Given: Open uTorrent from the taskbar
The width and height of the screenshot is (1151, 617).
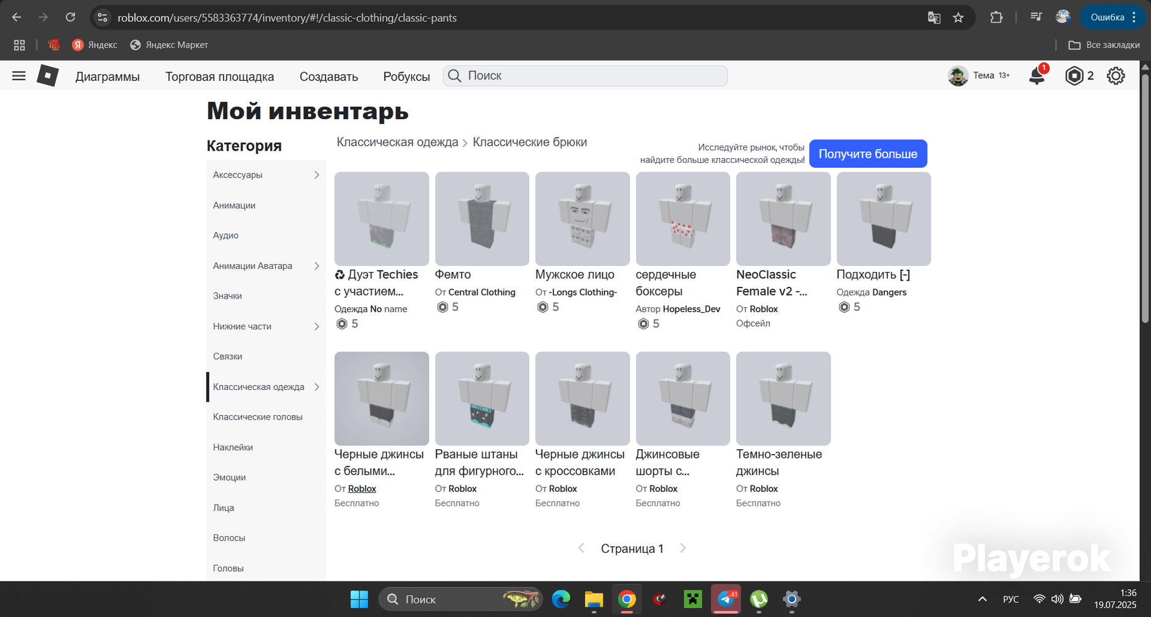Looking at the screenshot, I should click(759, 599).
